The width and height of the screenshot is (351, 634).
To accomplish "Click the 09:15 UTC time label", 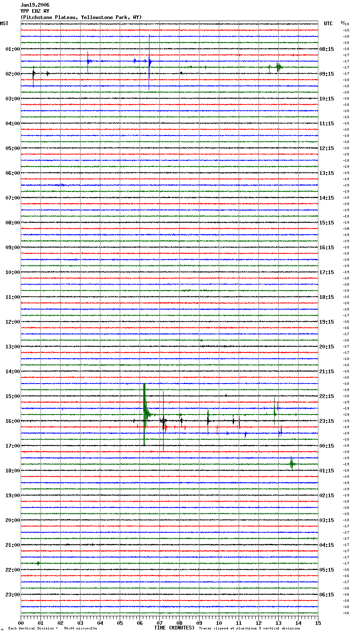I will click(327, 74).
